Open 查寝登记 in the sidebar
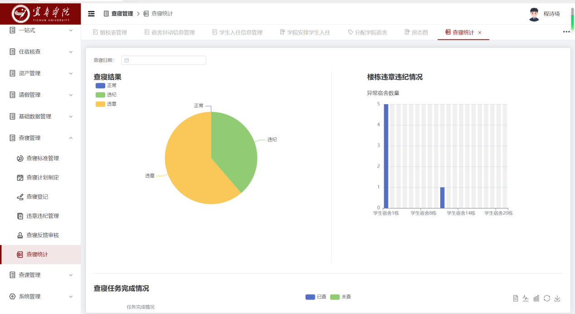This screenshot has width=575, height=314. point(37,197)
